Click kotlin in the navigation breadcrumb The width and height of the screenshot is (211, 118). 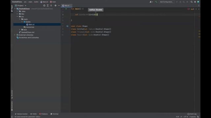(x=36, y=2)
